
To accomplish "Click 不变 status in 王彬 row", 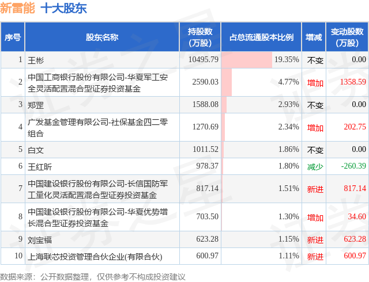I will click(315, 60).
